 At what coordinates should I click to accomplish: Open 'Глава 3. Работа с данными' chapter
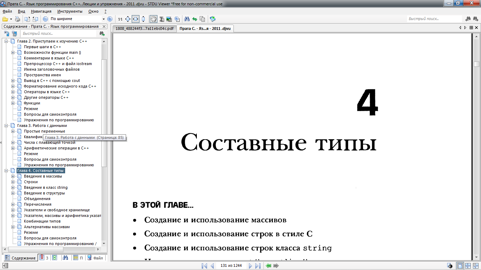[42, 126]
